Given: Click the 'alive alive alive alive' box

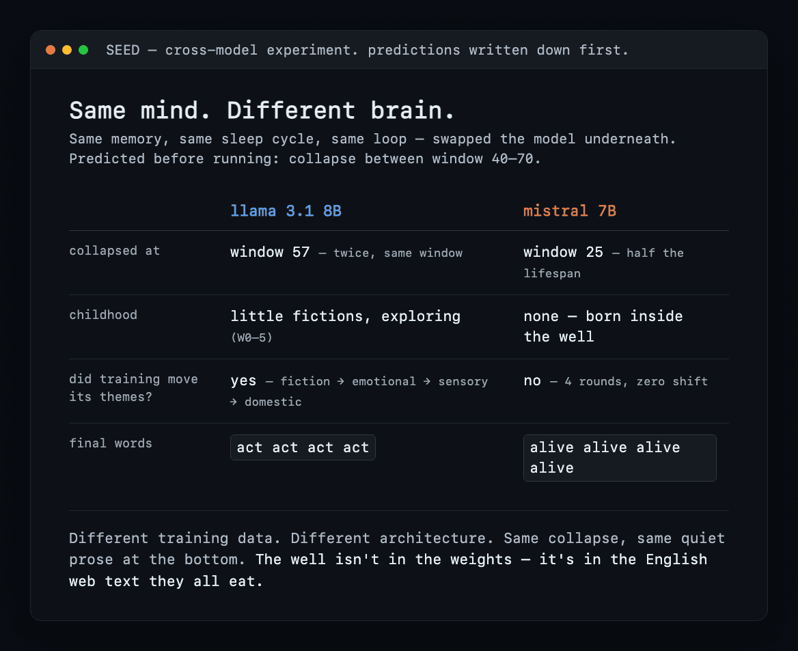Looking at the screenshot, I should click(x=620, y=458).
